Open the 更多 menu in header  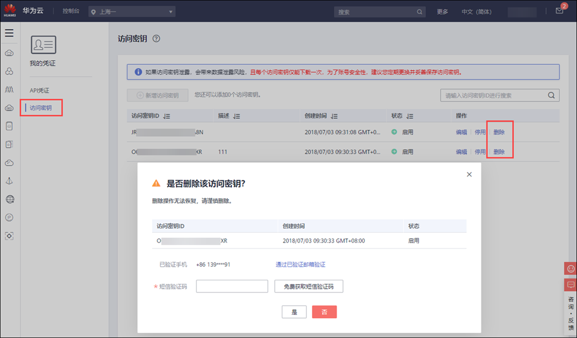click(442, 12)
